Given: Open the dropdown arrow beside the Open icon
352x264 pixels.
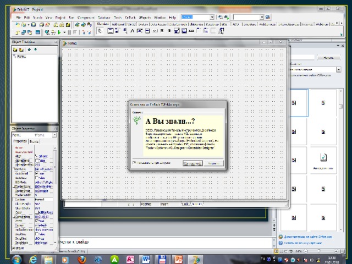Looking at the screenshot, I should [x=29, y=25].
